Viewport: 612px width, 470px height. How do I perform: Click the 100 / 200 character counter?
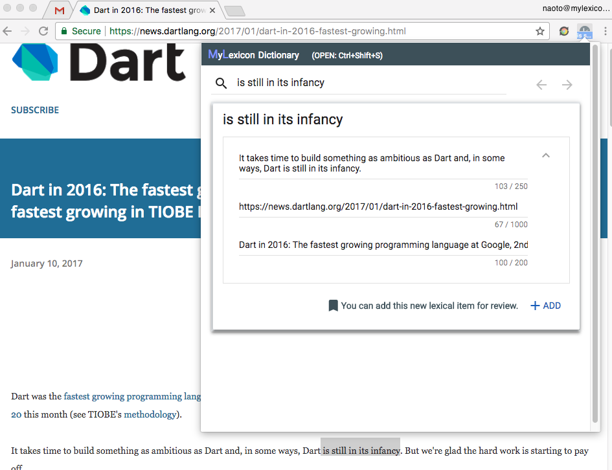tap(511, 263)
